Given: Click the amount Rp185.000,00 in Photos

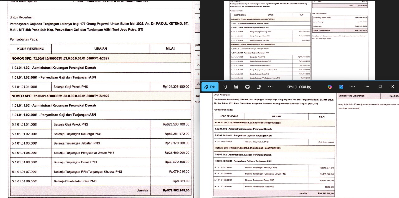Looking at the screenshot, I should (x=327, y=174).
